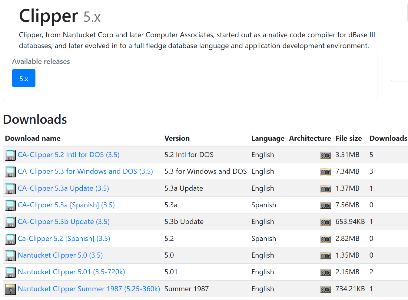Select the 5.x release button

click(24, 78)
